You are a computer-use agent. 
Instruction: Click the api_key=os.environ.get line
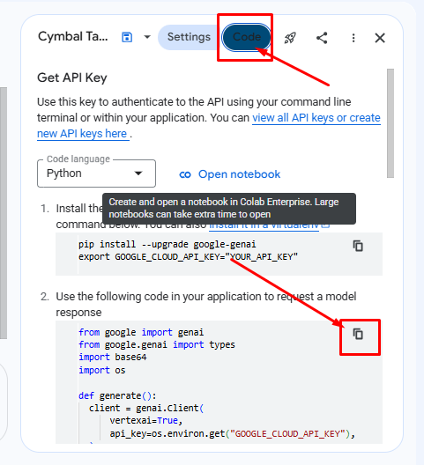pos(232,433)
